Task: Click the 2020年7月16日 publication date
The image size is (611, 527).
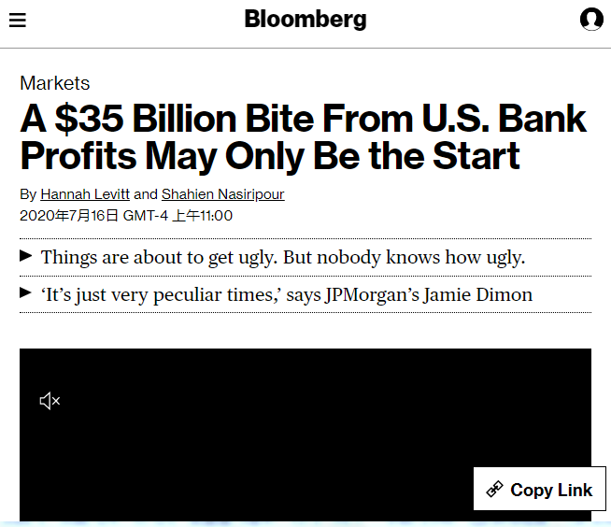Action: (x=68, y=216)
